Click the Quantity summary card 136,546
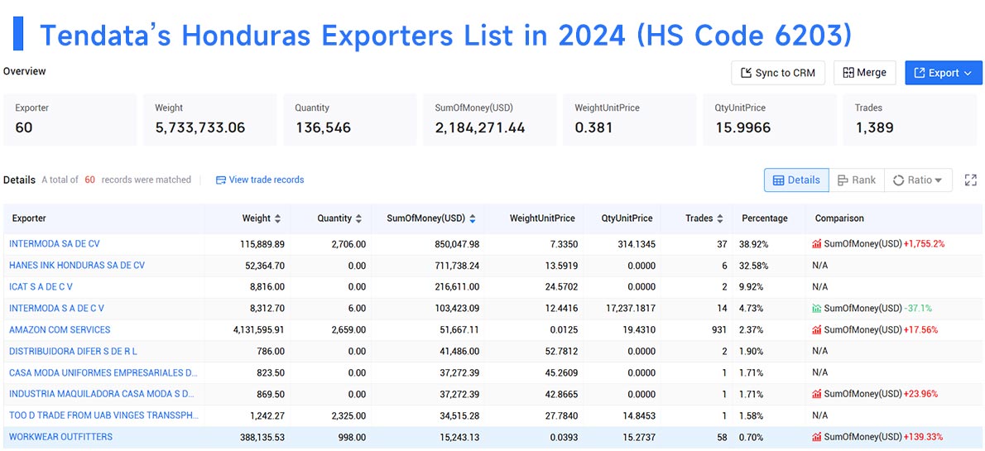 click(350, 119)
